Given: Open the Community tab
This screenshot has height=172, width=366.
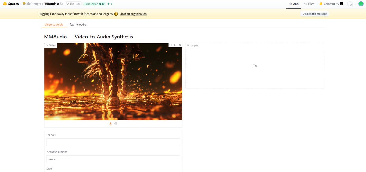Looking at the screenshot, I should (x=331, y=4).
